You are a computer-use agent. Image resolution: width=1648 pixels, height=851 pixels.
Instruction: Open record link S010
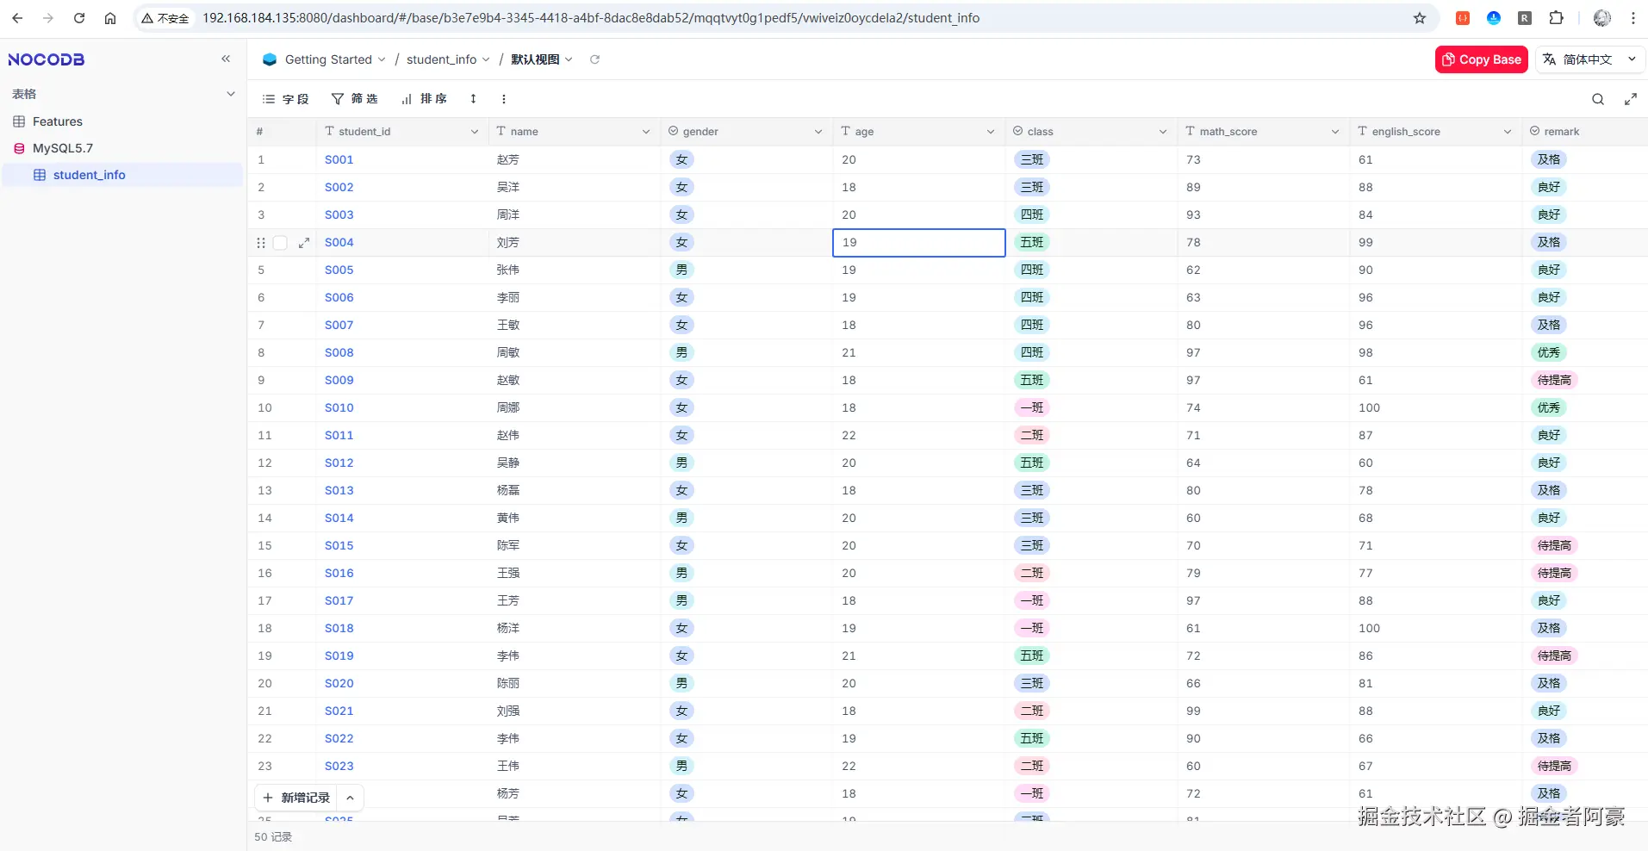339,407
